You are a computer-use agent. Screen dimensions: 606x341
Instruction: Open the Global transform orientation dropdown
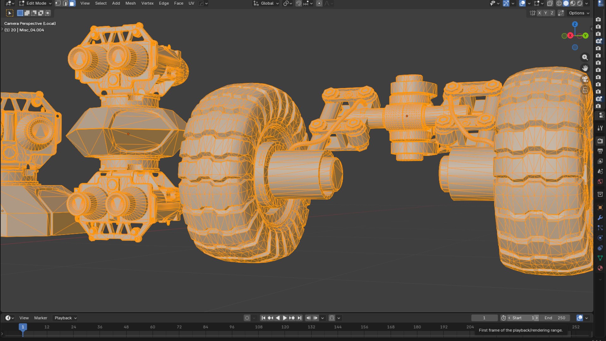(266, 3)
